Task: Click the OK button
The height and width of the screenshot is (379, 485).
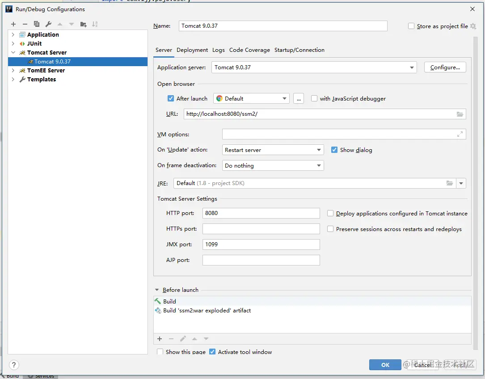Action: click(385, 365)
